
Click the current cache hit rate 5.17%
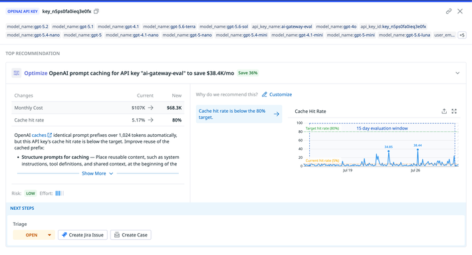[x=138, y=120]
